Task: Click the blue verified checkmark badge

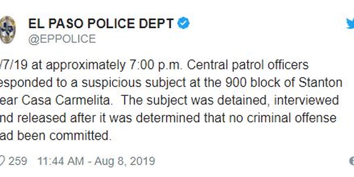Action: (x=183, y=23)
